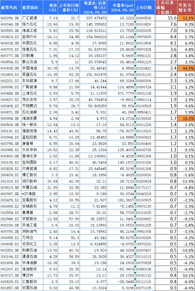Click the 中国石化 name cell
This screenshot has height=291, width=195.
(32, 43)
